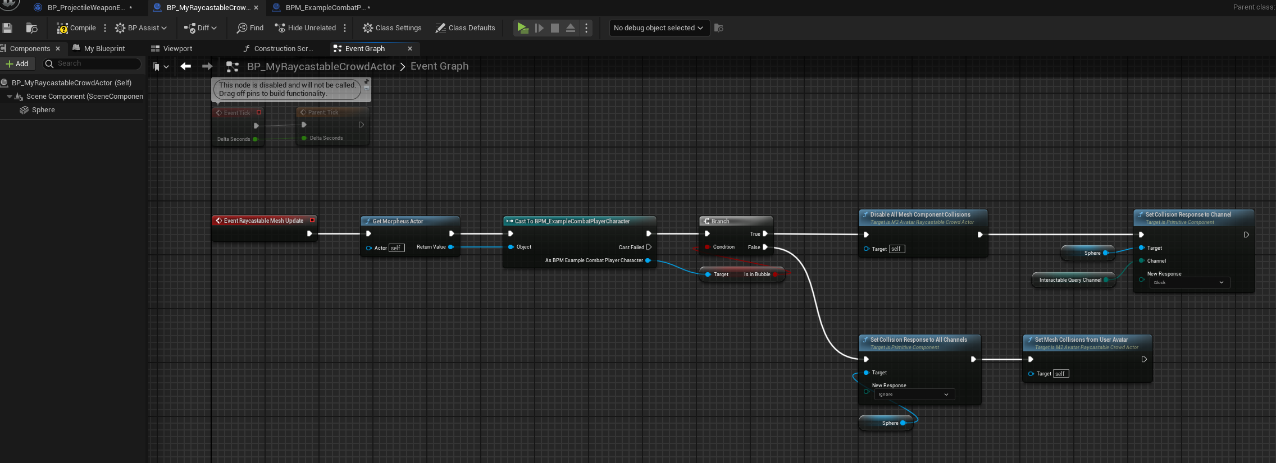This screenshot has height=463, width=1276.
Task: Click the graph navigate back arrow
Action: 185,66
